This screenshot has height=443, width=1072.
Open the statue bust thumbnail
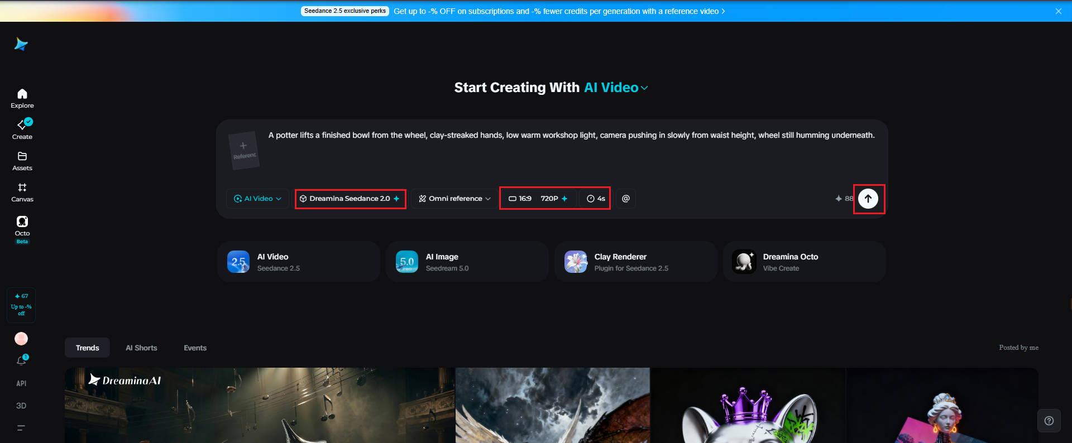[942, 405]
